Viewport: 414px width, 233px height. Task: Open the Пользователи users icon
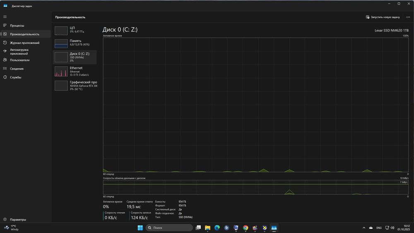point(5,60)
